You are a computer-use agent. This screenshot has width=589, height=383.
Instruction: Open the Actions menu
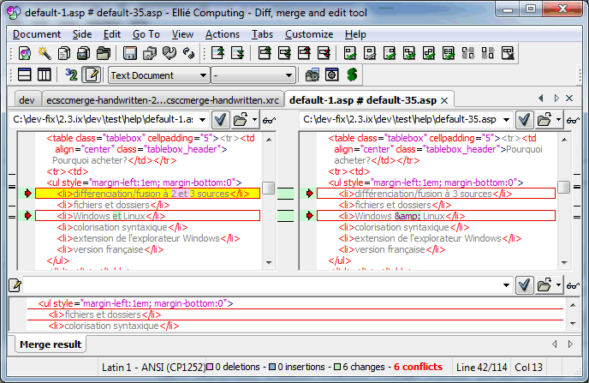pyautogui.click(x=223, y=34)
